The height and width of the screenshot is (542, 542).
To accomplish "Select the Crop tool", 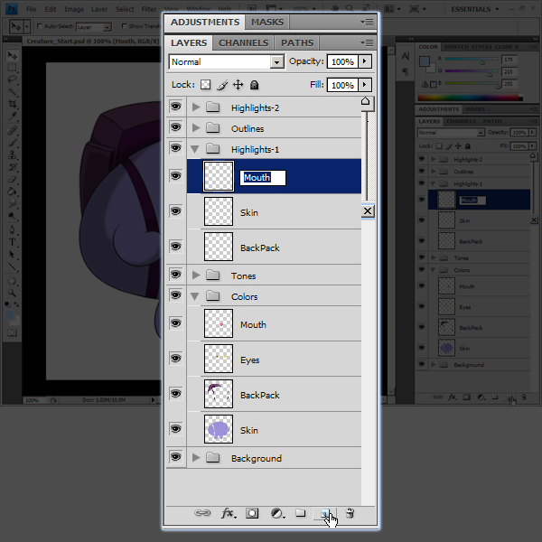I will [12, 104].
